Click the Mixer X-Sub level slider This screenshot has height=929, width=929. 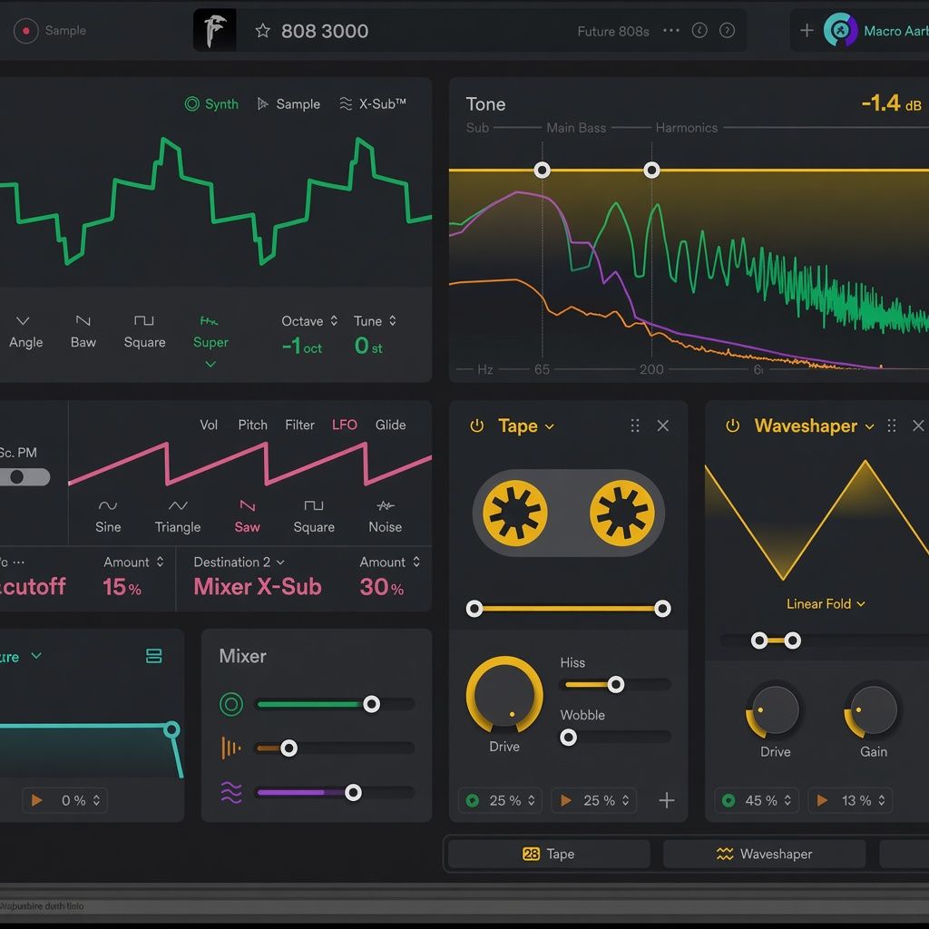point(335,793)
